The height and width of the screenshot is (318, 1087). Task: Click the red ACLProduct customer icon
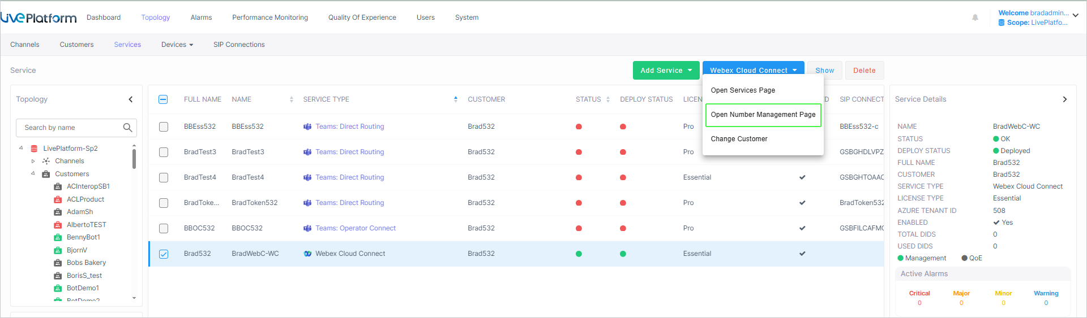pos(58,199)
